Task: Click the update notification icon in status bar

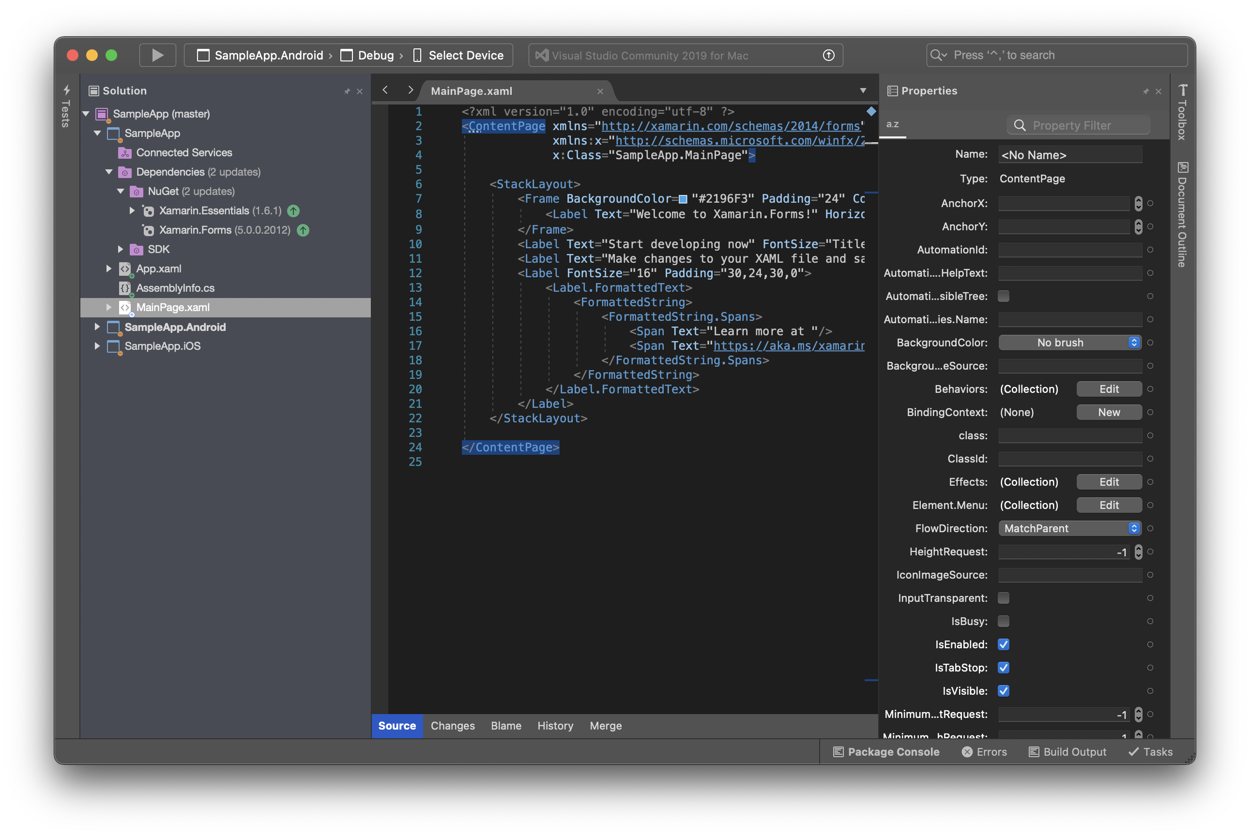Action: tap(828, 56)
